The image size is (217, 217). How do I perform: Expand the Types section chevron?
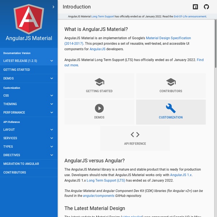pos(52,146)
